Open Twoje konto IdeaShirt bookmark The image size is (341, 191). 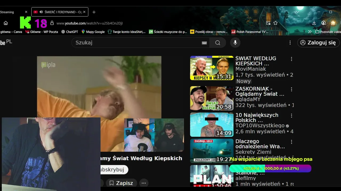click(127, 32)
